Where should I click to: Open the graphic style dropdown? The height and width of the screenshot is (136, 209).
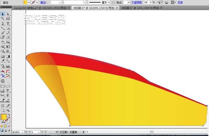(x=129, y=2)
